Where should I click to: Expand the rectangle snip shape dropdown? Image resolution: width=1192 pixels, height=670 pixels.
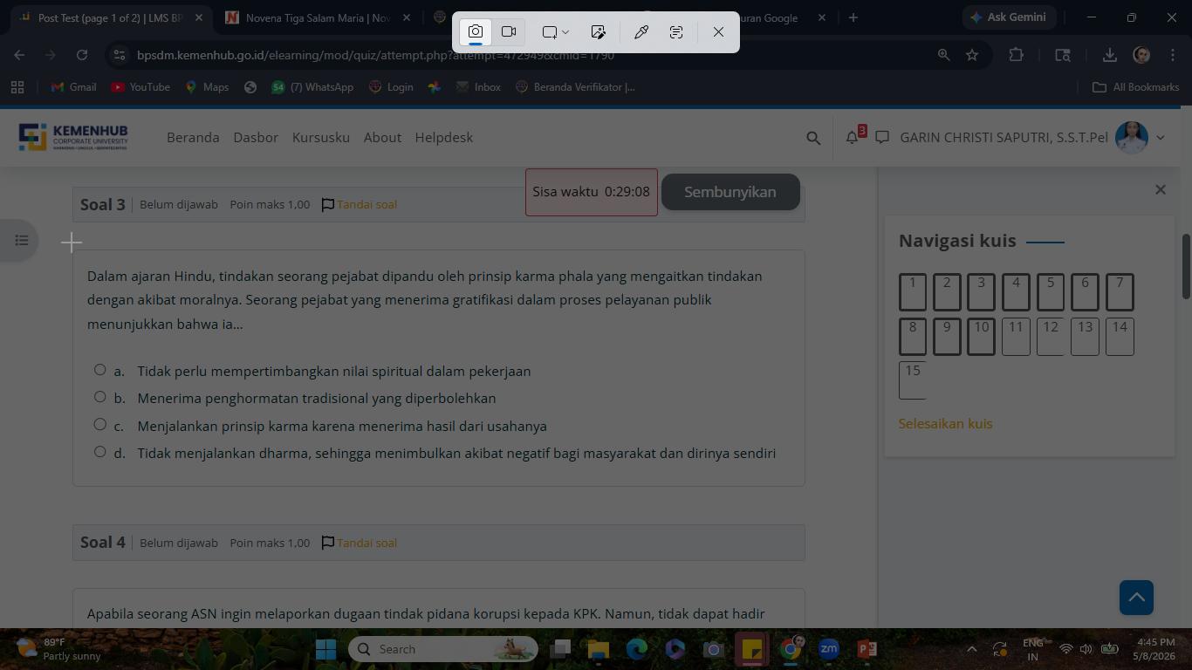tap(555, 31)
